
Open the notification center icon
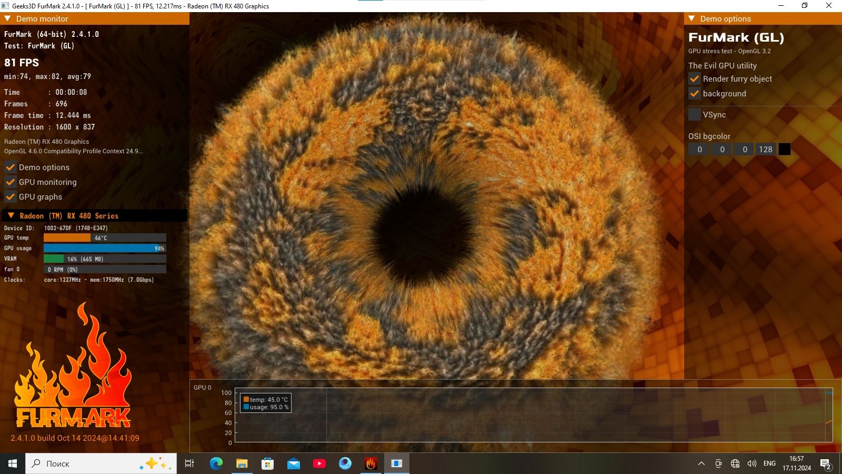(825, 464)
